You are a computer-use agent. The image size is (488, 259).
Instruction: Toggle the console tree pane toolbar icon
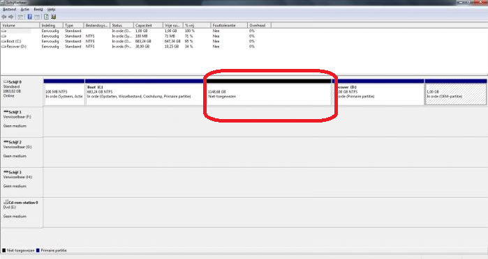point(20,17)
